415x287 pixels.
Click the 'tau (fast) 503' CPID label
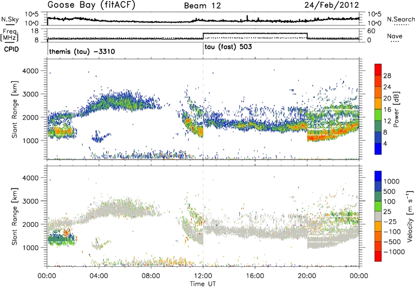pos(228,47)
